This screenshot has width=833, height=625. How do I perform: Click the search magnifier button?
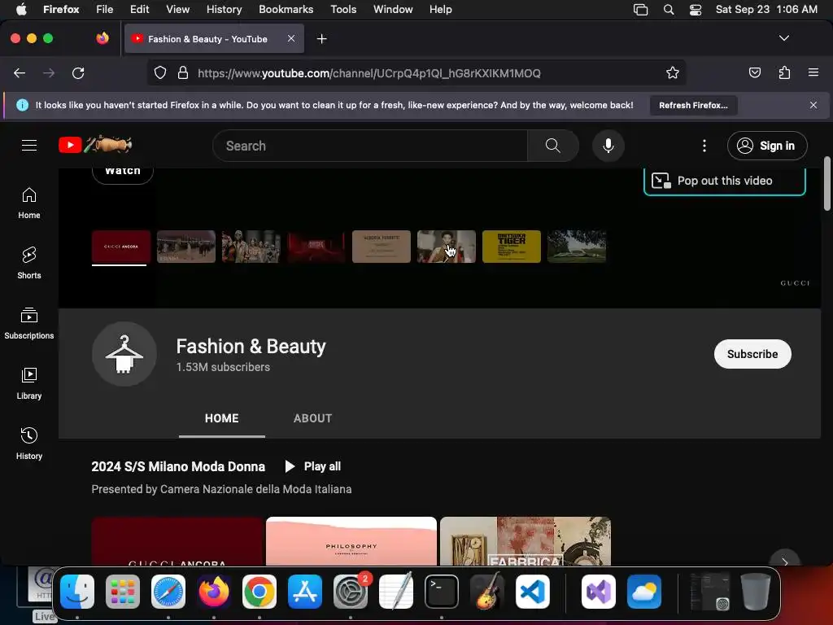(x=553, y=146)
